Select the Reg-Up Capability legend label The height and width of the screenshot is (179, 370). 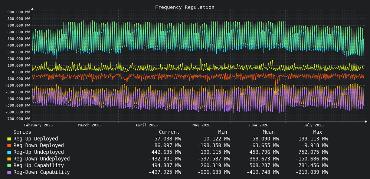(39, 165)
